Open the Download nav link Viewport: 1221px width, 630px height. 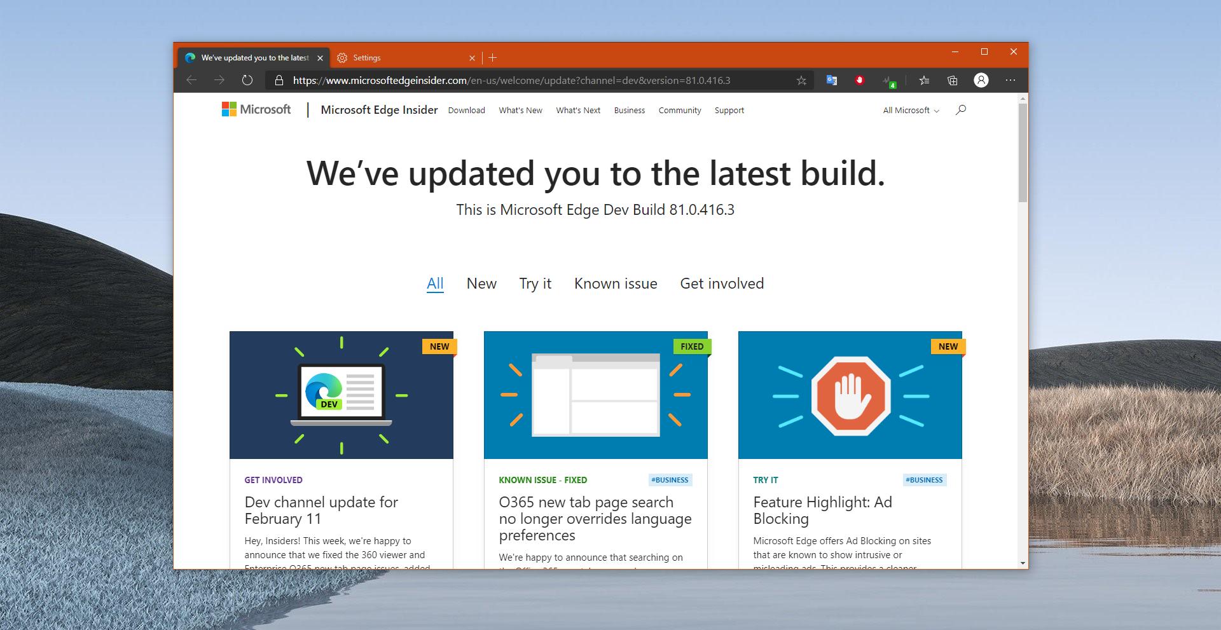click(x=466, y=111)
